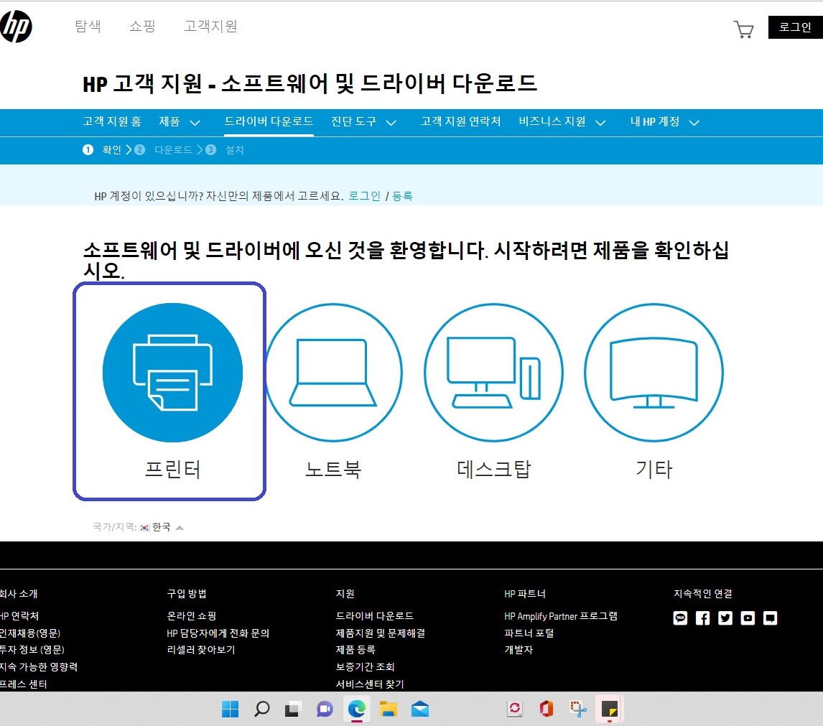Switch to the 드라이버 다운로드 tab
823x726 pixels.
(x=268, y=122)
